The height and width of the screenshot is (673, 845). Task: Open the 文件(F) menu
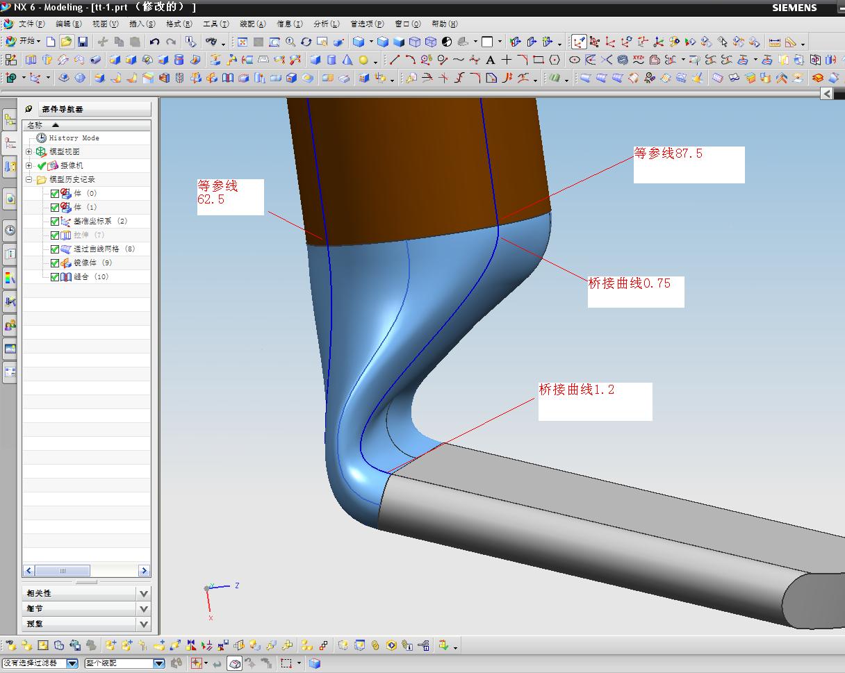[31, 24]
